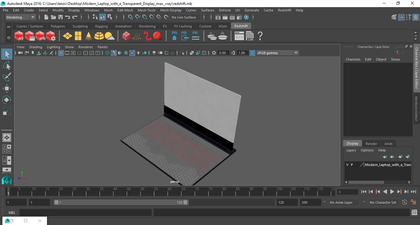The height and width of the screenshot is (225, 420).
Task: Click the red volume grid cube icon
Action: 126,36
